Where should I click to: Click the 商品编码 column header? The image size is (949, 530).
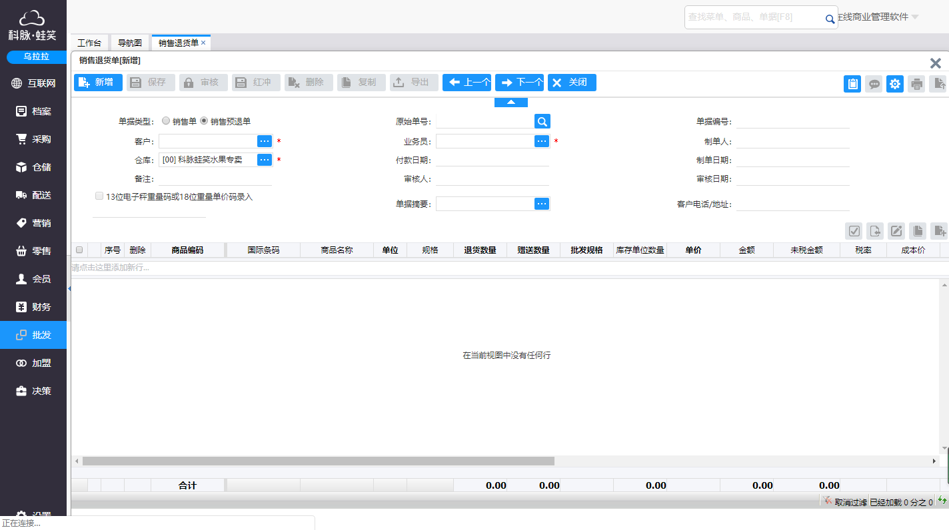(187, 250)
